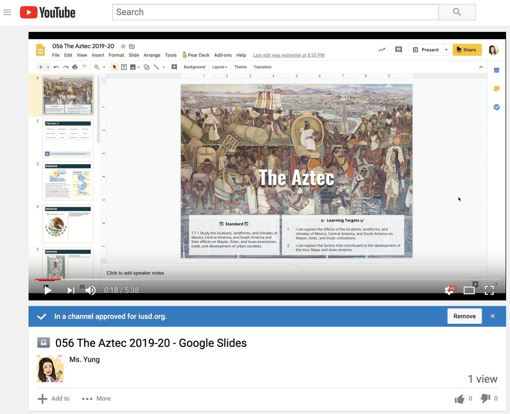Click into the YouTube Search field

coord(275,12)
